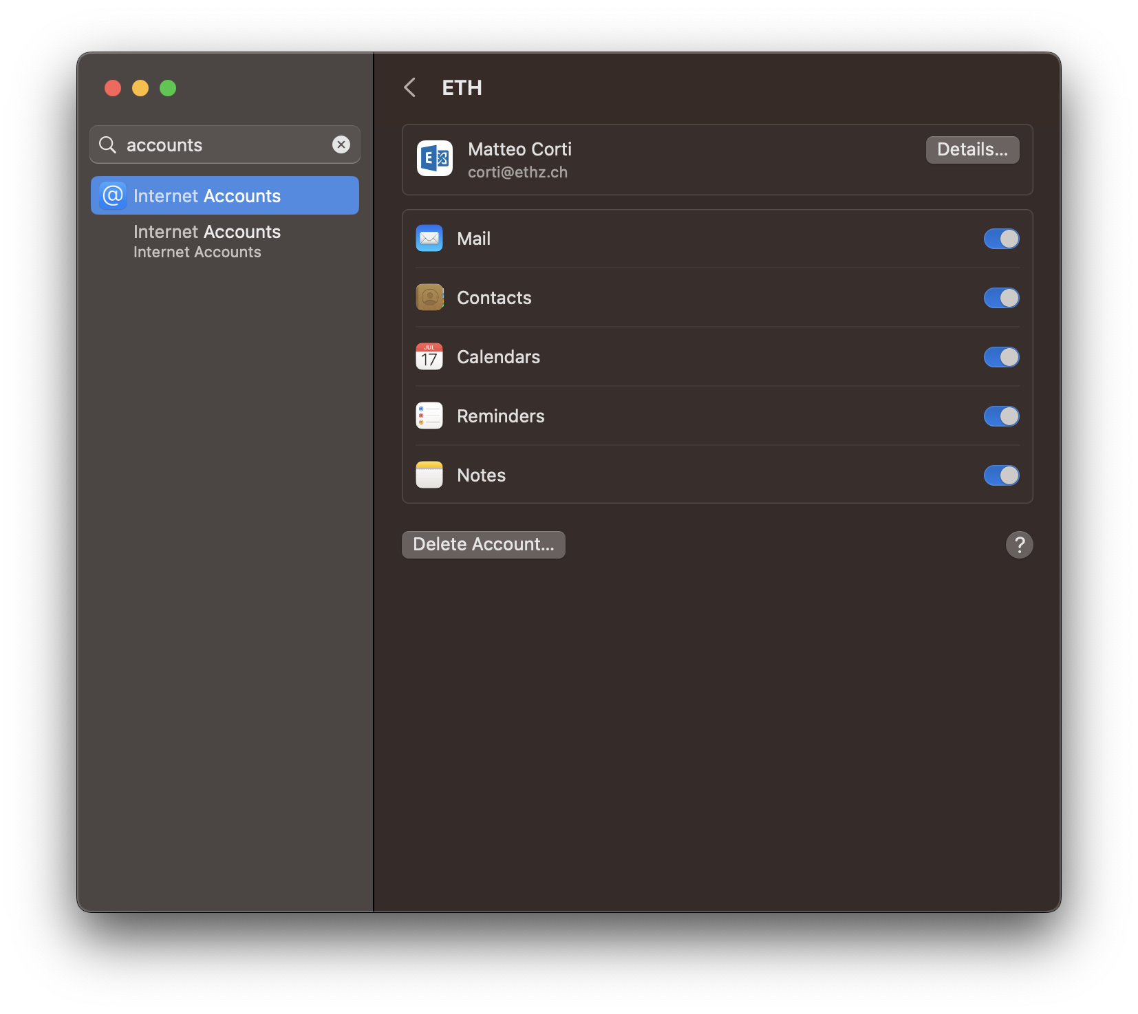The image size is (1138, 1014).
Task: Click the corti@ethz.ch email address
Action: 518,172
